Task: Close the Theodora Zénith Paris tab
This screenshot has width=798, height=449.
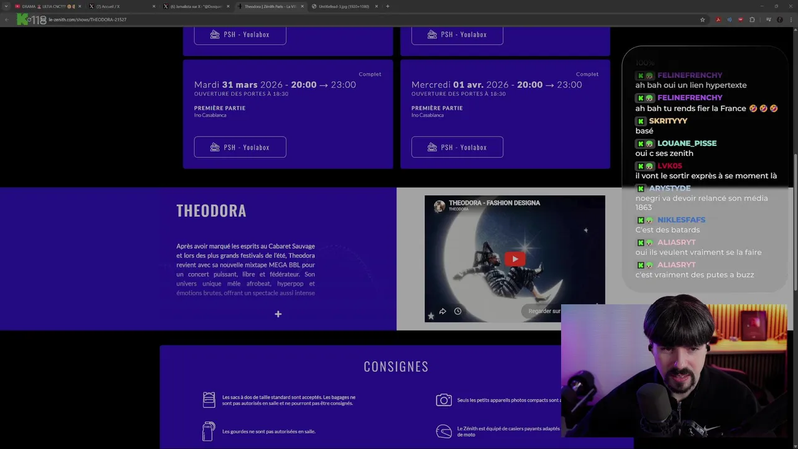Action: coord(302,6)
